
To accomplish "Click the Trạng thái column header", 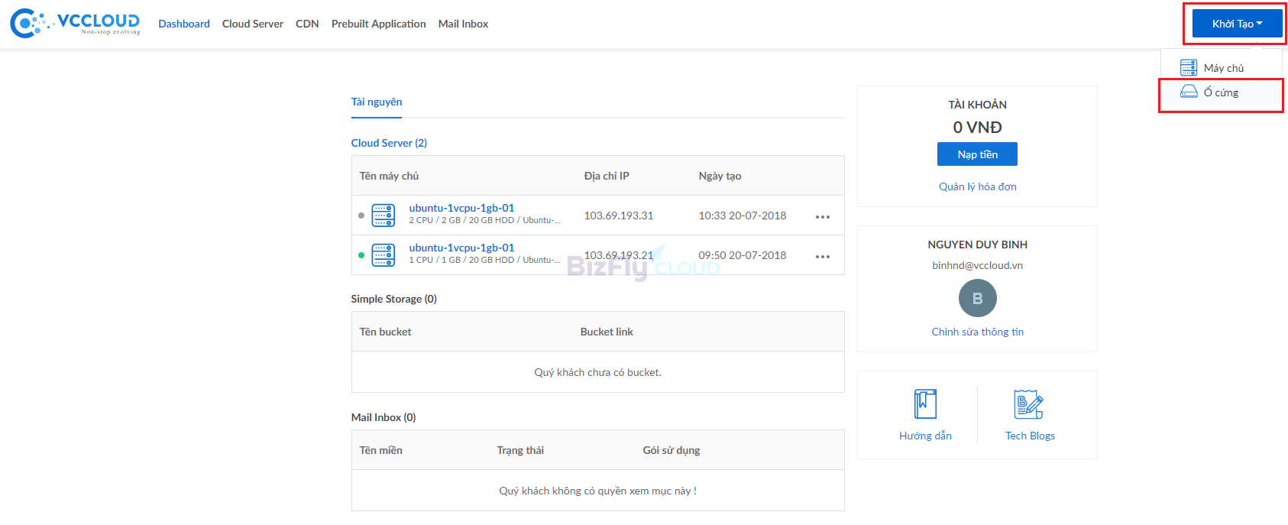I will [520, 450].
